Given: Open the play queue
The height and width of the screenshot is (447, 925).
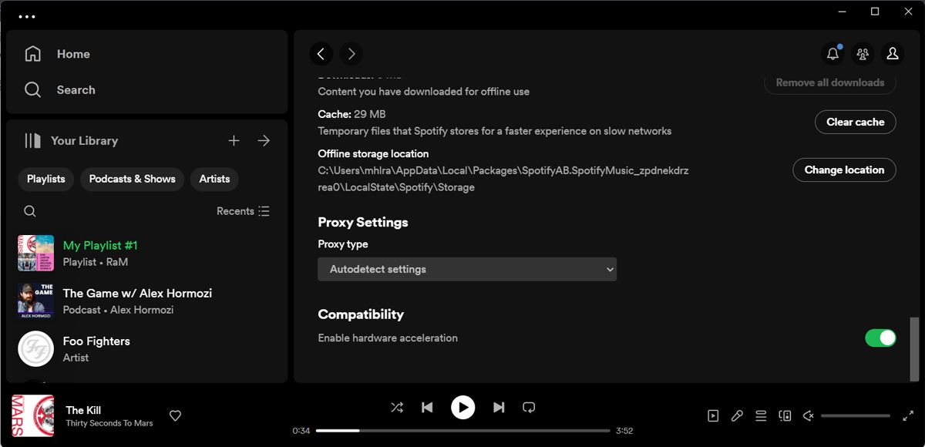Looking at the screenshot, I should (761, 415).
